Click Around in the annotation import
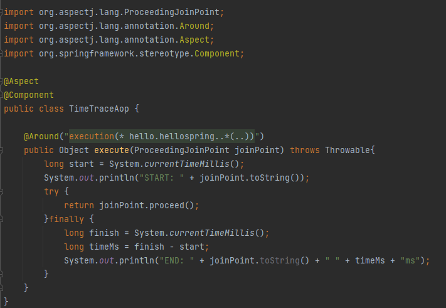Image resolution: width=446 pixels, height=308 pixels. click(x=194, y=26)
